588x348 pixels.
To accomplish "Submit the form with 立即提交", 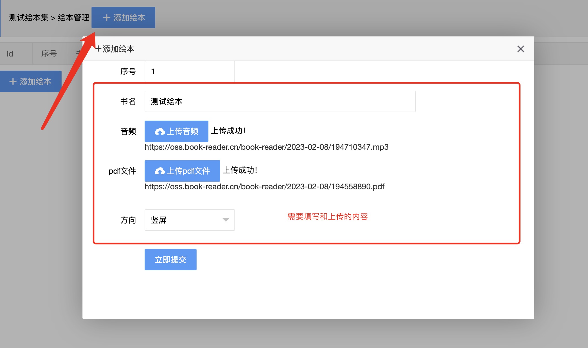I will click(x=170, y=260).
